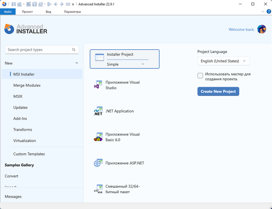The image size is (272, 209).
Task: Choose the Visual Basic 6.0 application icon
Action: 98,137
